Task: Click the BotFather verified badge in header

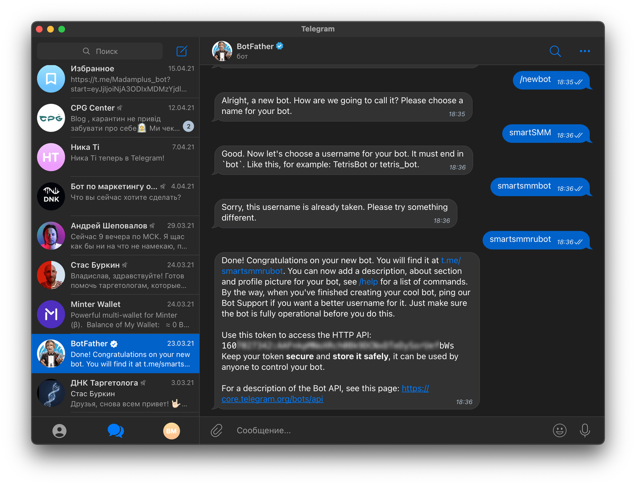Action: [280, 46]
